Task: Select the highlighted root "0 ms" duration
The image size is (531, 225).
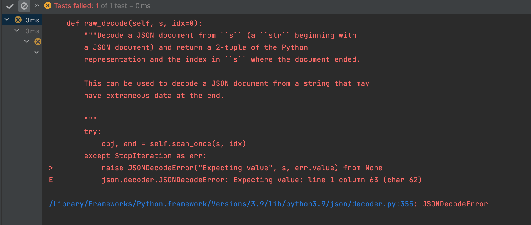Action: (x=32, y=20)
